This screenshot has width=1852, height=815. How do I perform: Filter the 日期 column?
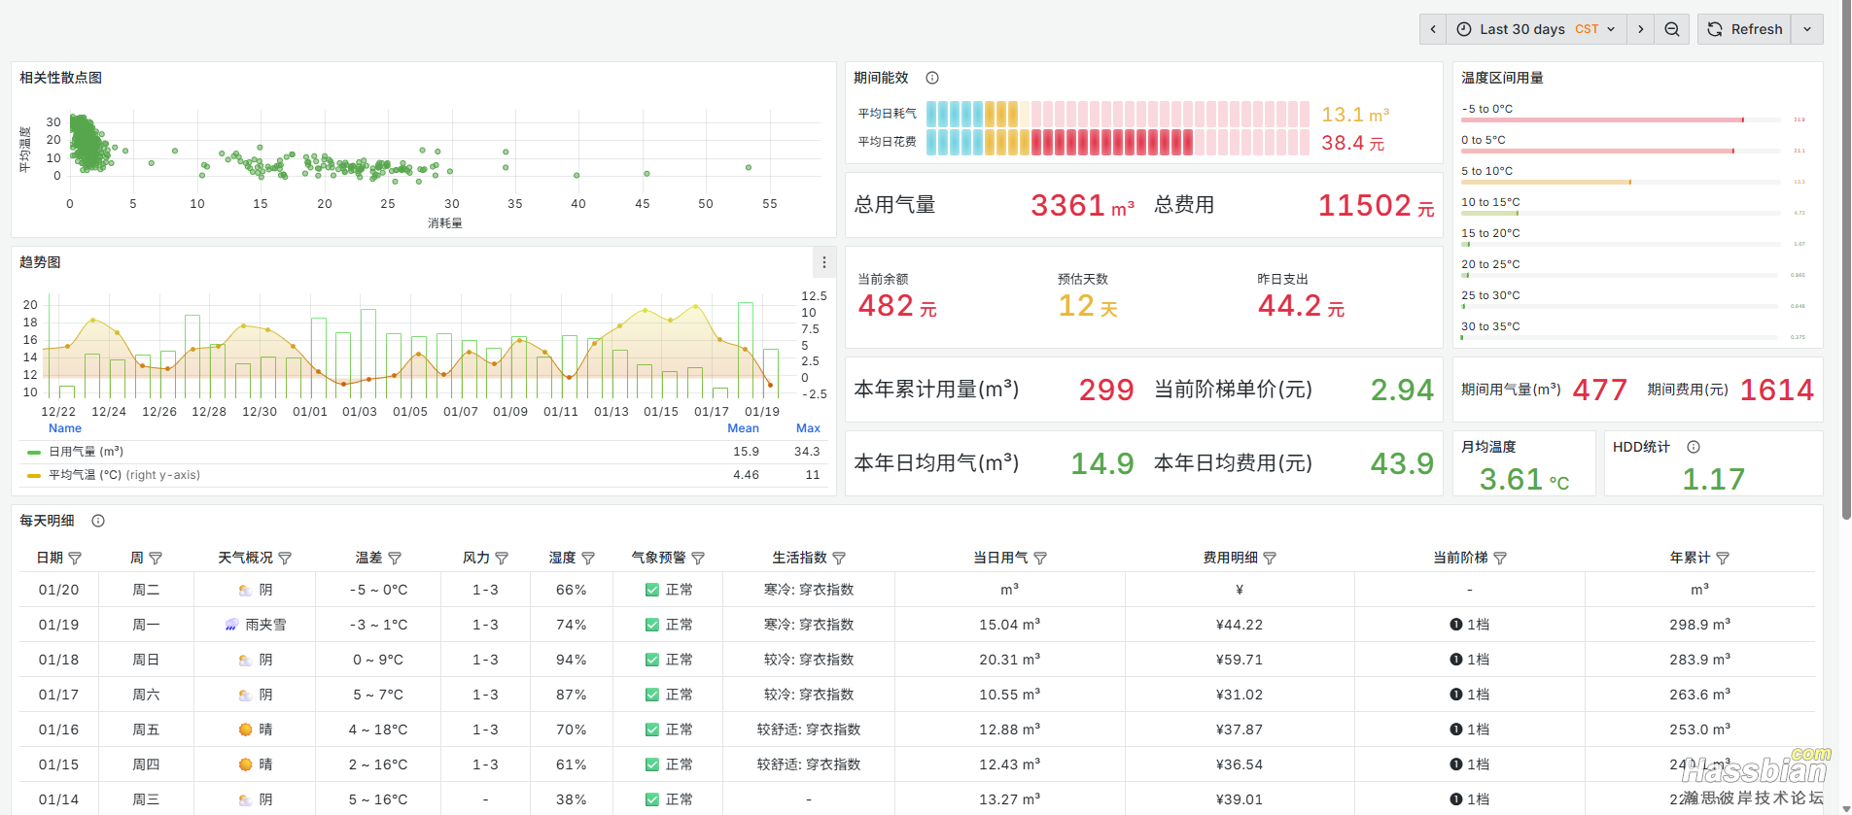(x=75, y=559)
